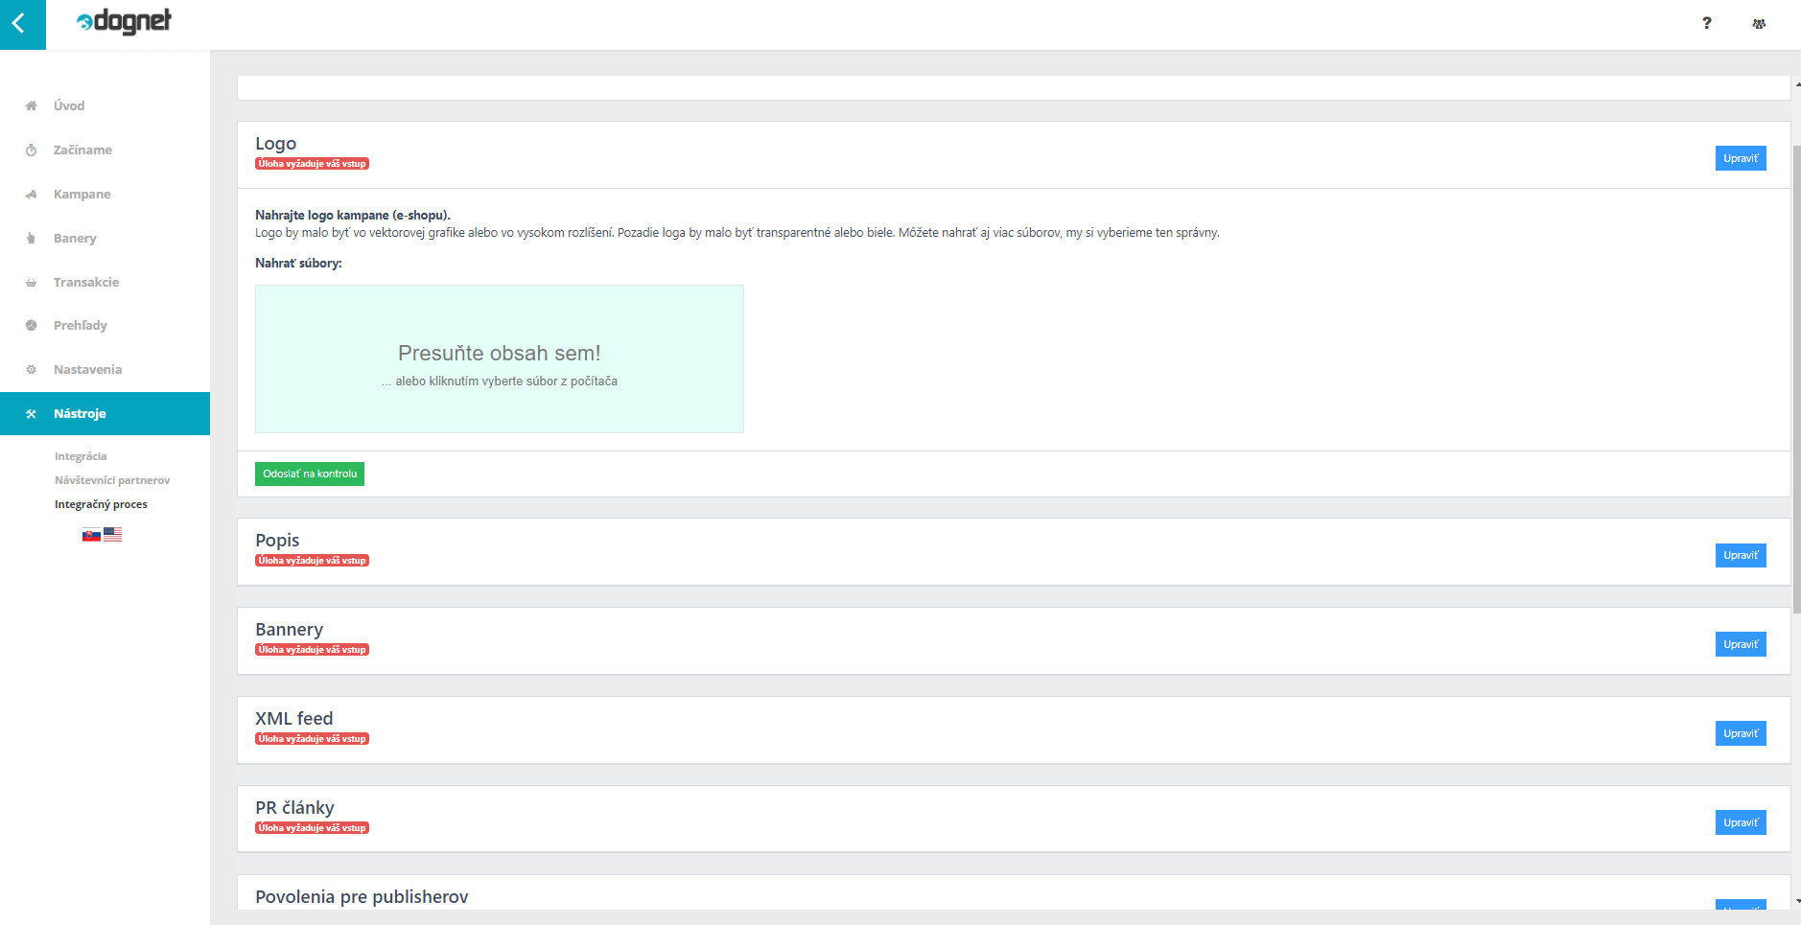Open Návštevníci partnerov submenu link
This screenshot has width=1801, height=925.
point(112,480)
